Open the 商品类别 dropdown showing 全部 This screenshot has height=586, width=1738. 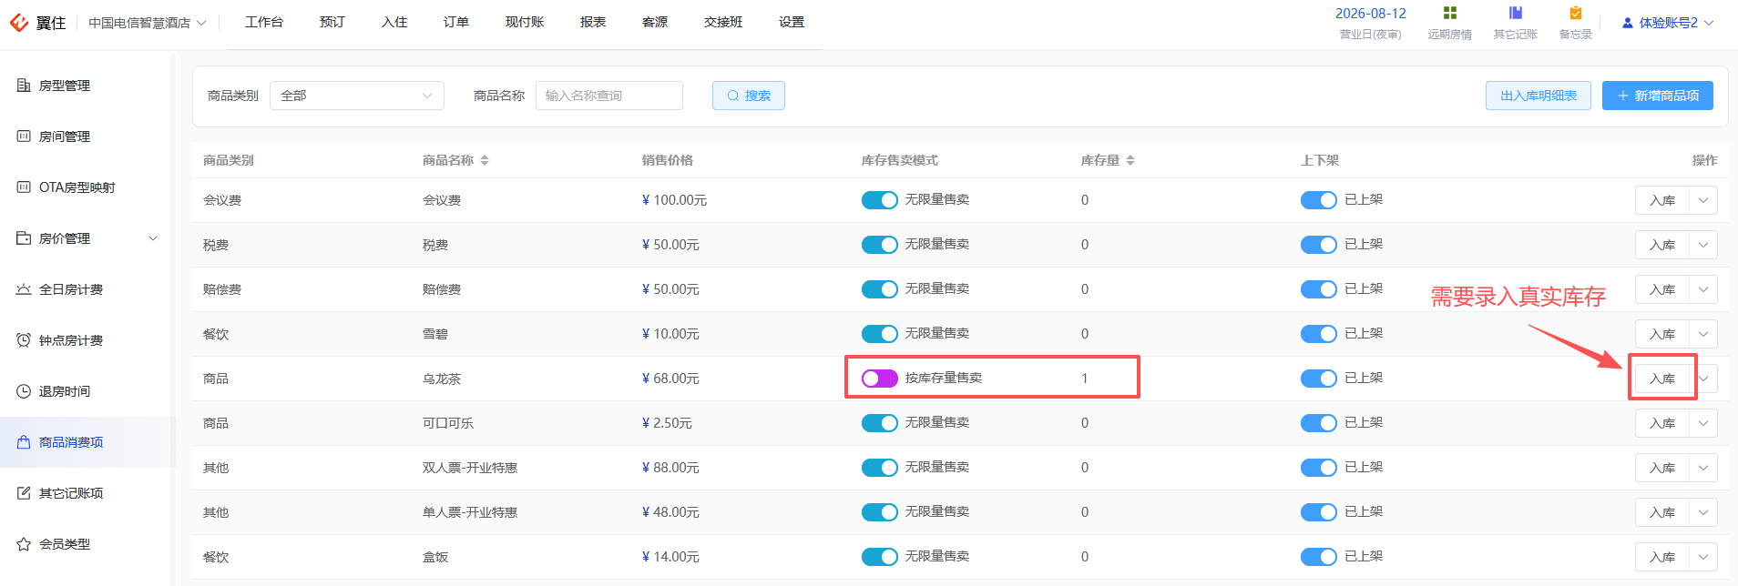357,96
